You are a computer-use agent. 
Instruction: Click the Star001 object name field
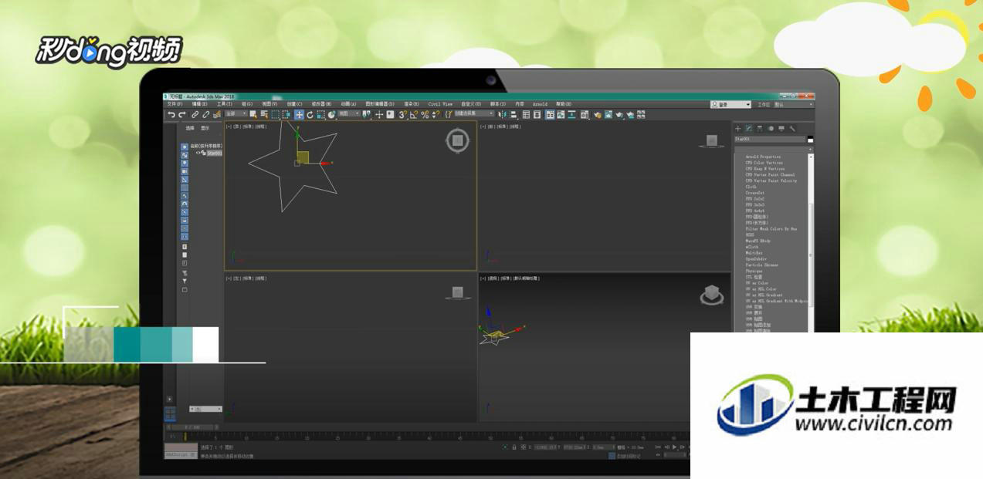pos(770,139)
